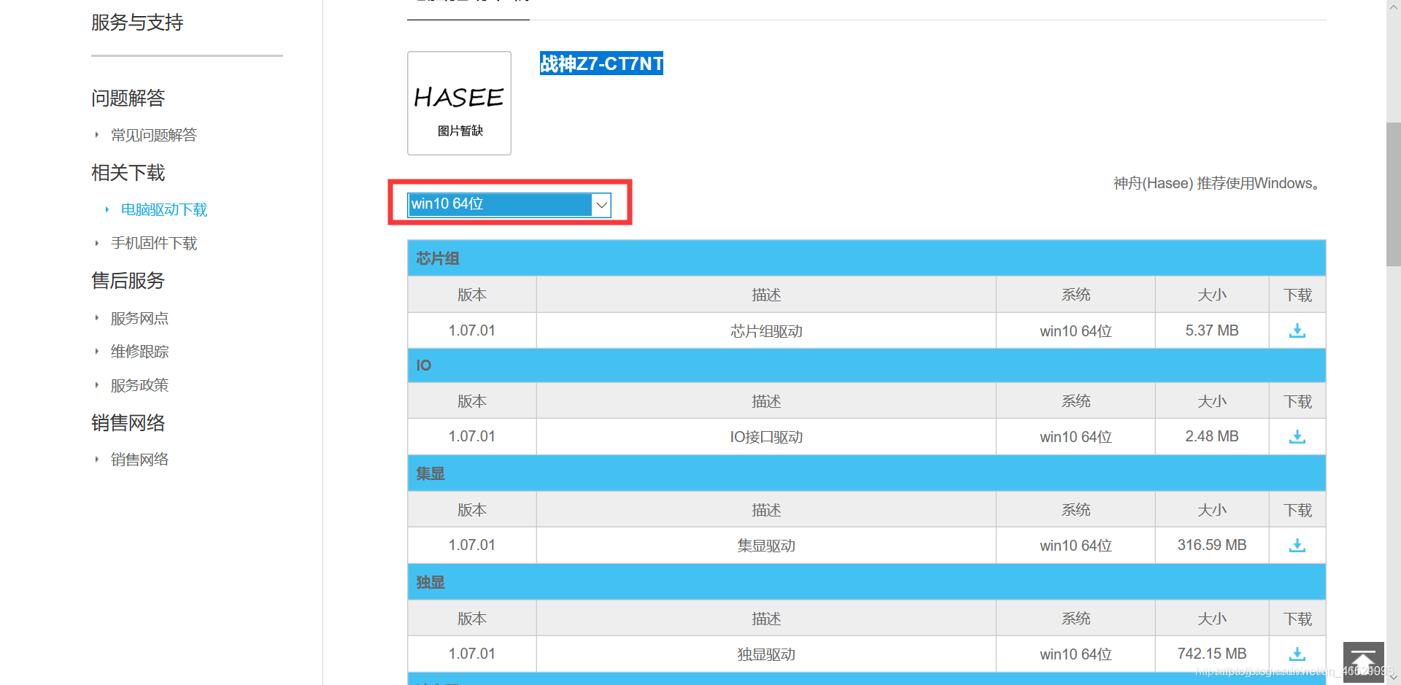Click the 相关下载 sidebar heading
Screen dimensions: 1401x685
pos(128,172)
